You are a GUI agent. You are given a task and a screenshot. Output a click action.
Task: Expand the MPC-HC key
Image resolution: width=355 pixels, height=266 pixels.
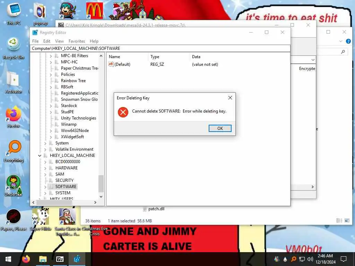coord(51,62)
